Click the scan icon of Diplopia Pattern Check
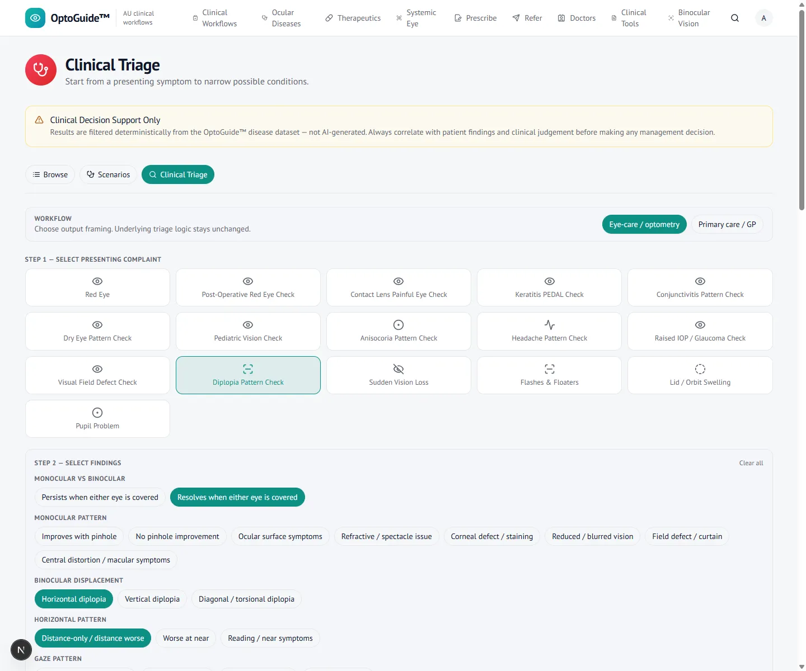 click(x=248, y=369)
